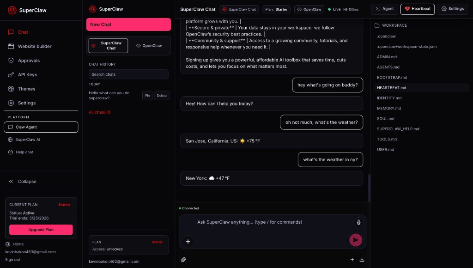Click the download icon below the chat input
This screenshot has height=268, width=473.
362,260
